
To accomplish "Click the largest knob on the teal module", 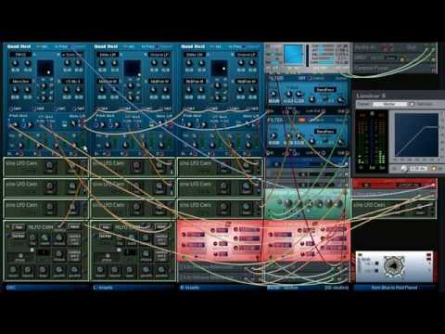I will click(287, 203).
